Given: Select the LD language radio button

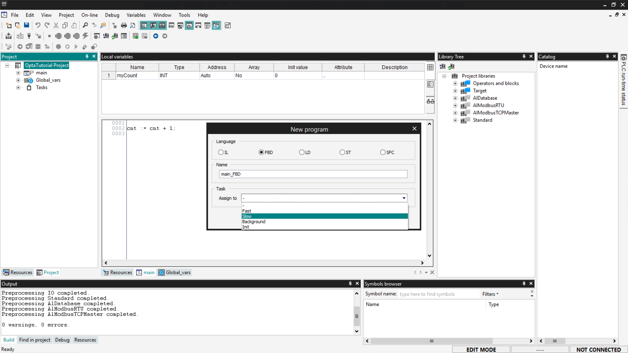Looking at the screenshot, I should pos(302,152).
